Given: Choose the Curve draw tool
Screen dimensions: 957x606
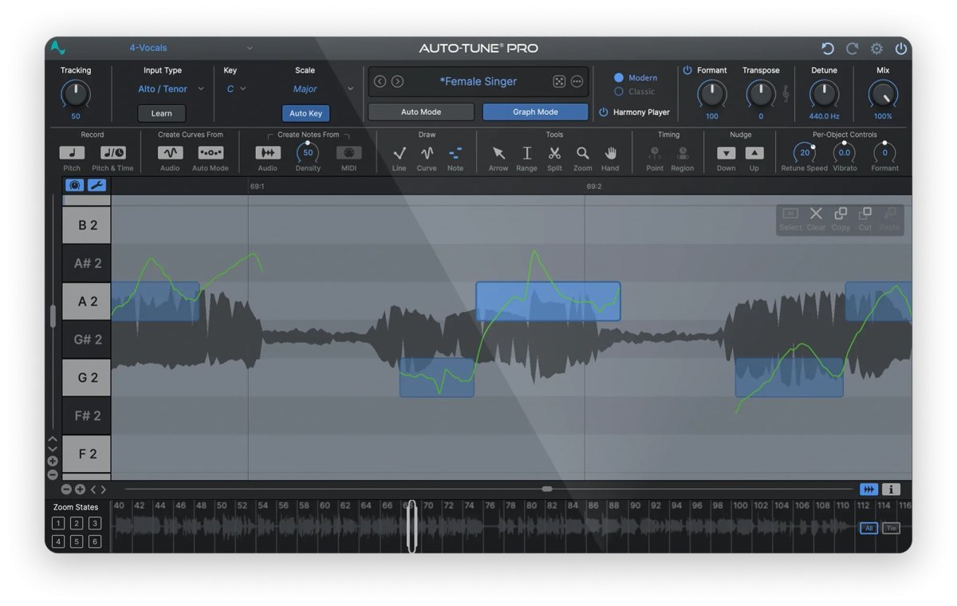Looking at the screenshot, I should (427, 153).
